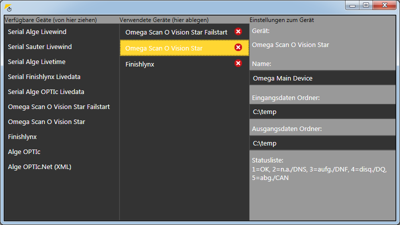Minimize the window
This screenshot has height=225, width=400.
pos(352,5)
